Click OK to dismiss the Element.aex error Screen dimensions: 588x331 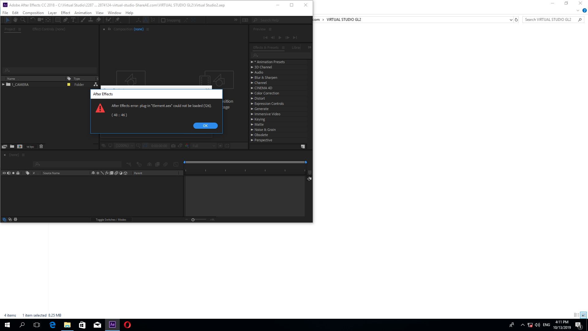tap(205, 126)
